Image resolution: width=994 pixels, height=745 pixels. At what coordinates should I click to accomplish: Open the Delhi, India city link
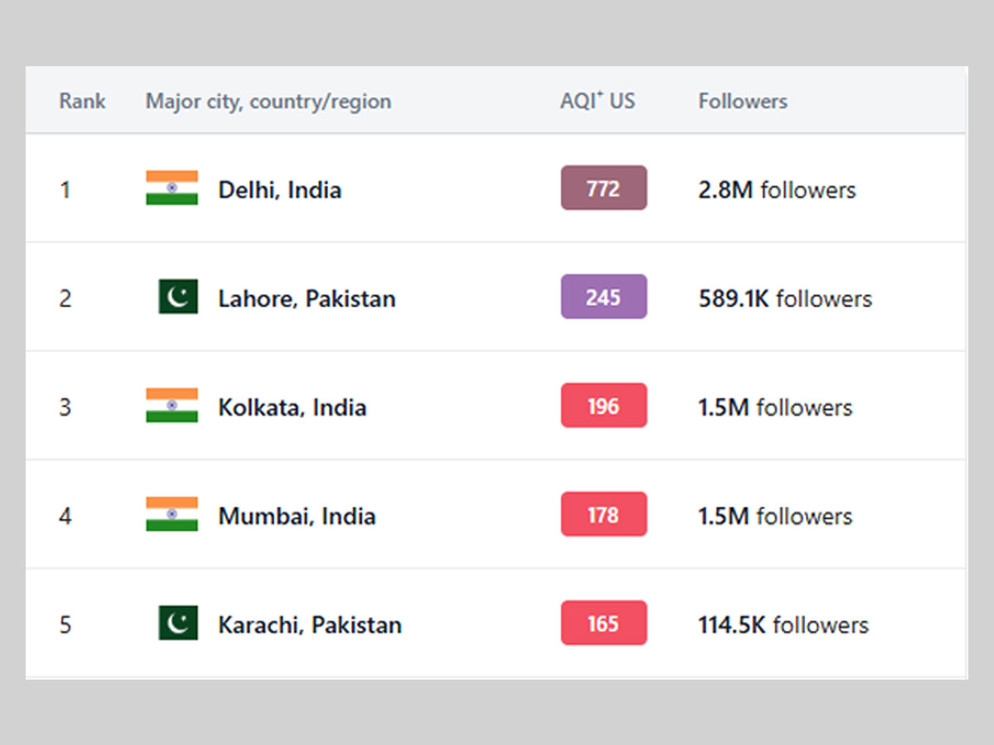point(279,190)
